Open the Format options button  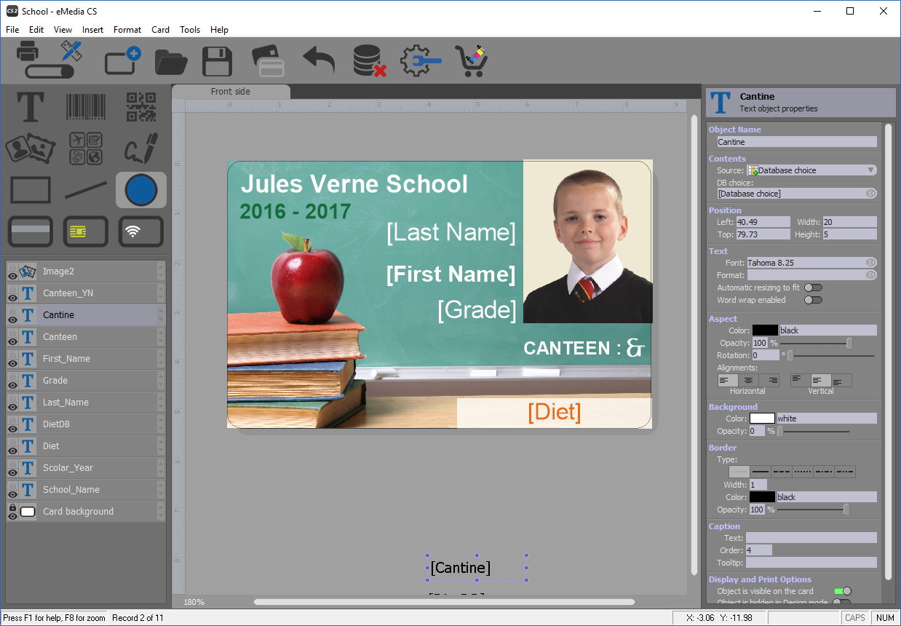coord(870,275)
